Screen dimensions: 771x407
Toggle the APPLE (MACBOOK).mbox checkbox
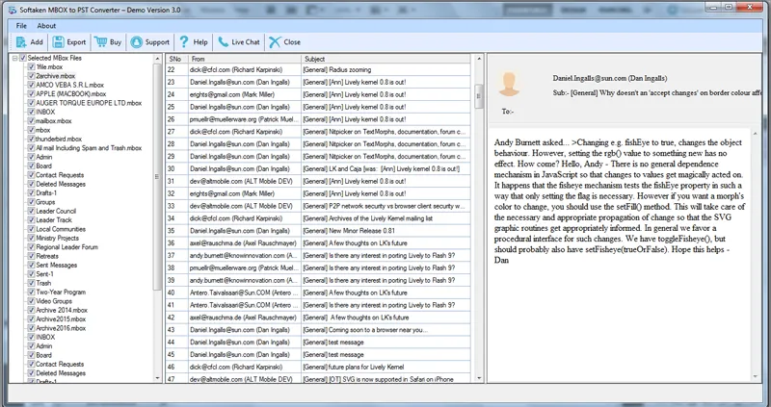(x=32, y=93)
